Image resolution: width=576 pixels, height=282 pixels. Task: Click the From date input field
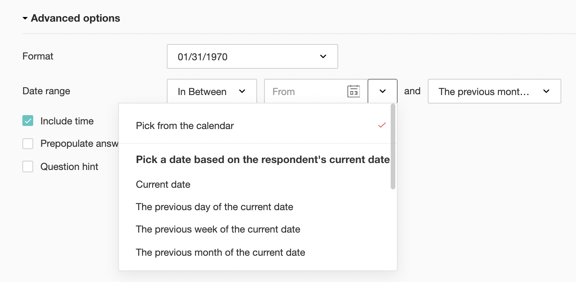point(305,92)
